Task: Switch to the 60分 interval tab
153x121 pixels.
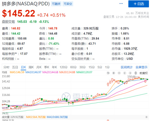Action: (73, 67)
